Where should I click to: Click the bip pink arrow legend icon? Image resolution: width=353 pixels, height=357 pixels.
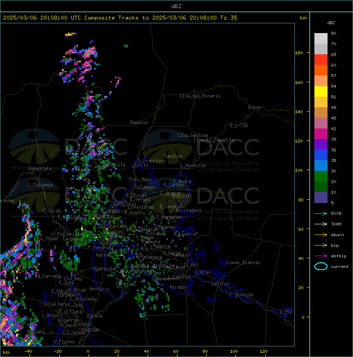pos(321,245)
